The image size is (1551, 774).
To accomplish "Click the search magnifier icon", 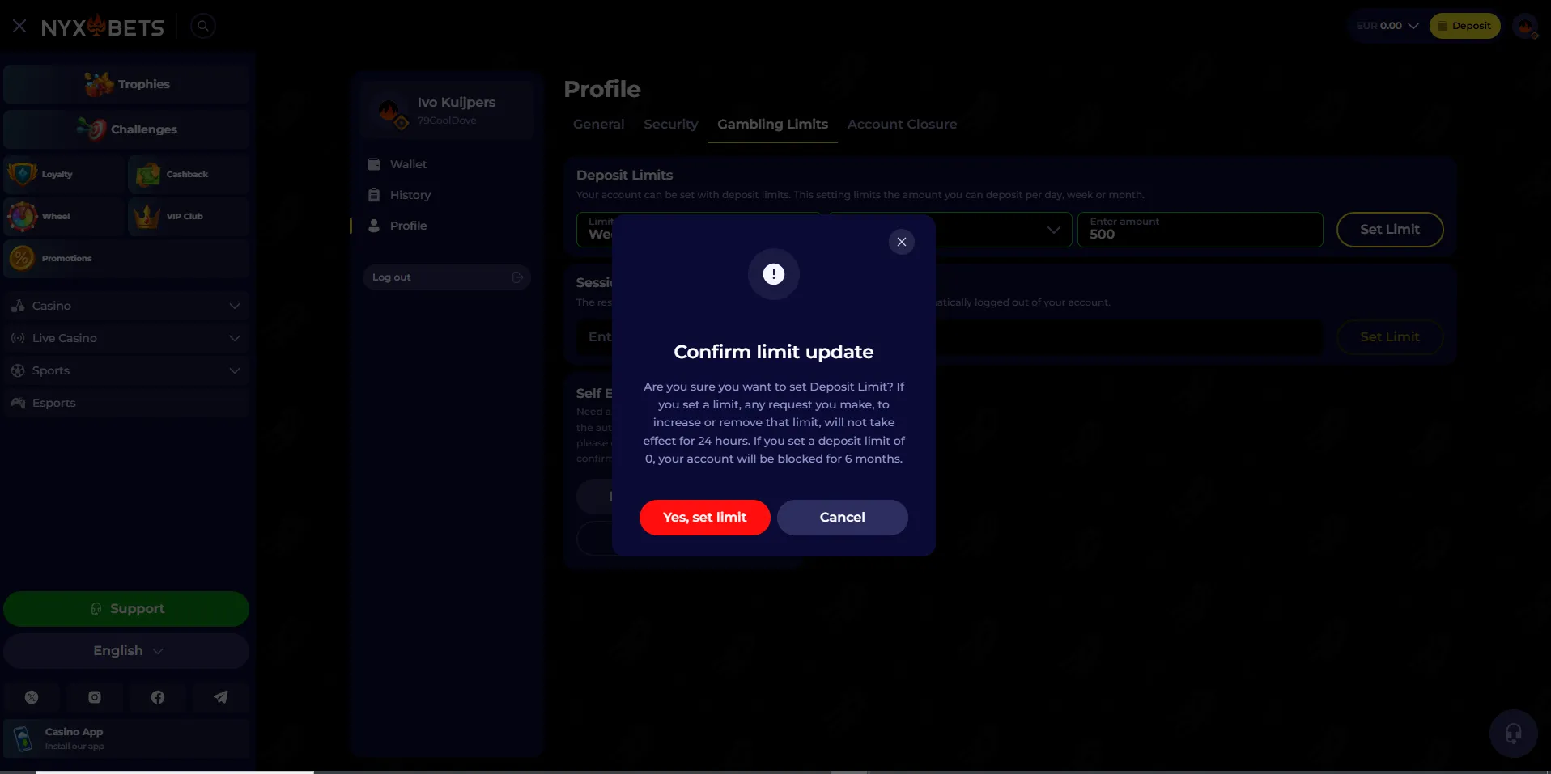I will pyautogui.click(x=203, y=26).
